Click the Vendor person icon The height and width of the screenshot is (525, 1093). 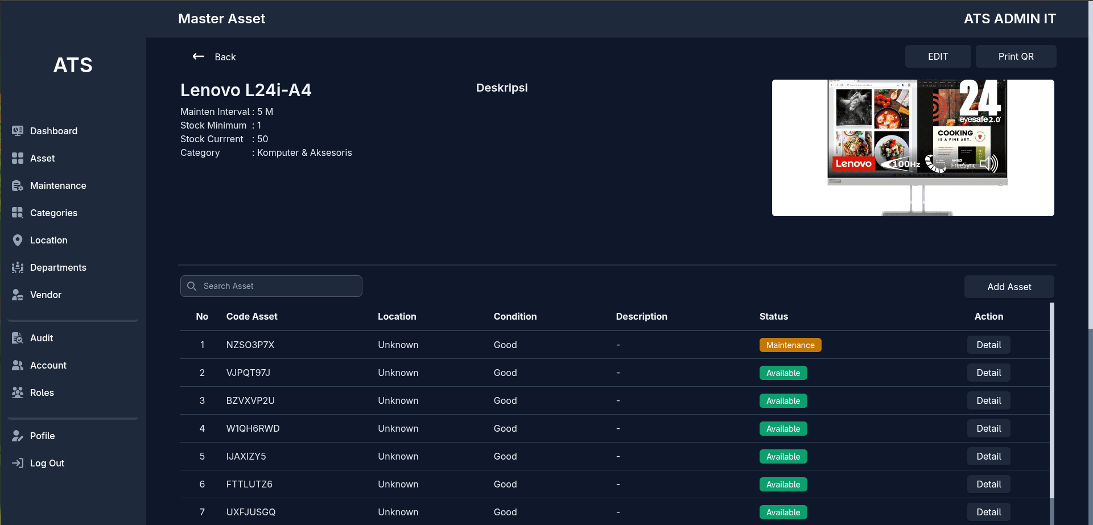(17, 295)
